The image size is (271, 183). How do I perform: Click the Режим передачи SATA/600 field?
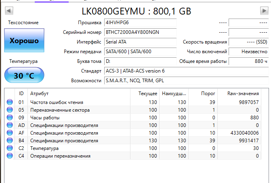(x=134, y=52)
